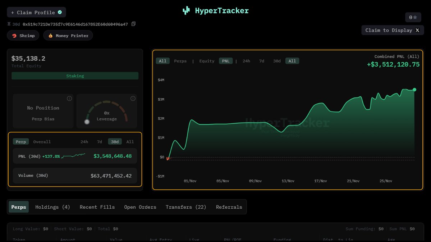Click the chart's latest data point
431x242 pixels.
click(x=414, y=90)
